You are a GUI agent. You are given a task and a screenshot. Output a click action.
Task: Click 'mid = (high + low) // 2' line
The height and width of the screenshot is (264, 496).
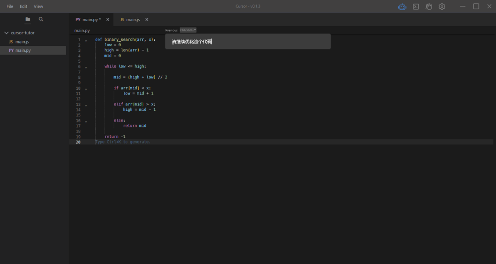click(x=141, y=77)
